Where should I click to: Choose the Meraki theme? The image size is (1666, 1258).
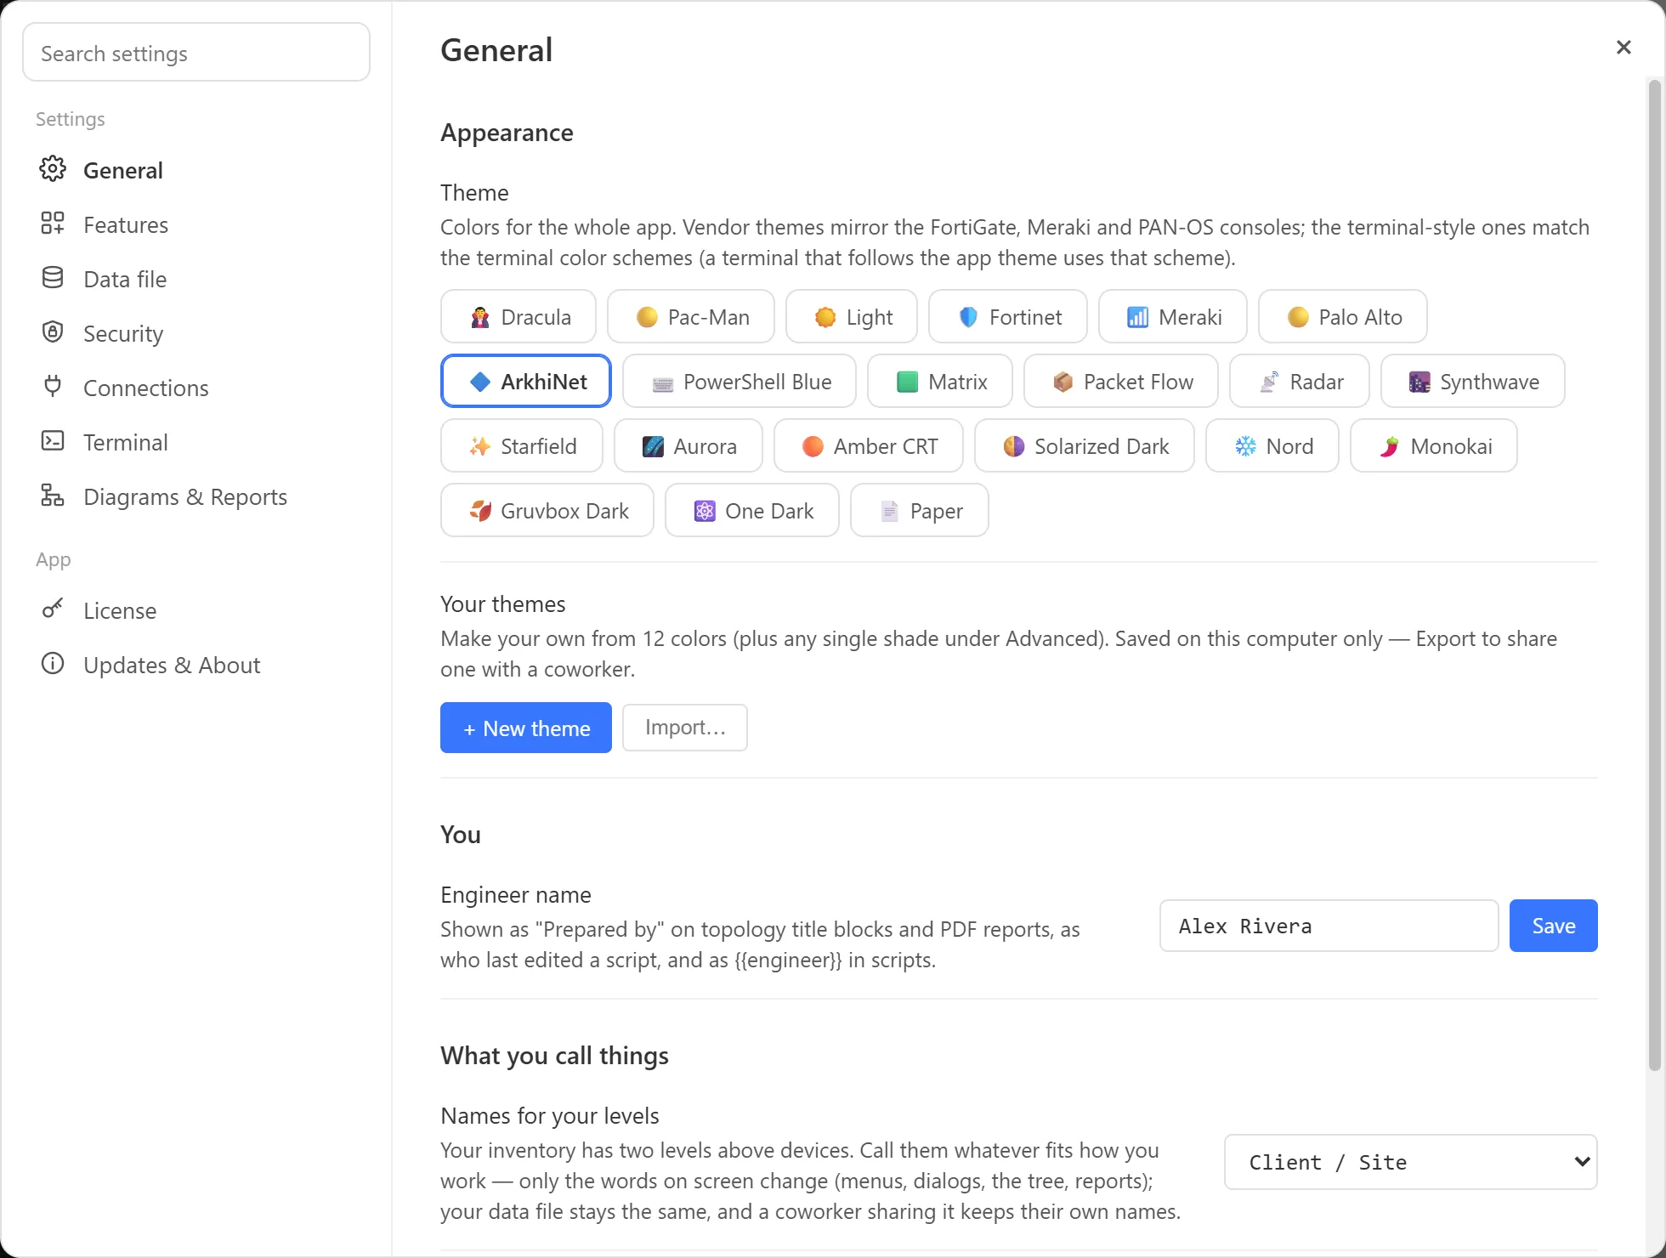[x=1173, y=317]
